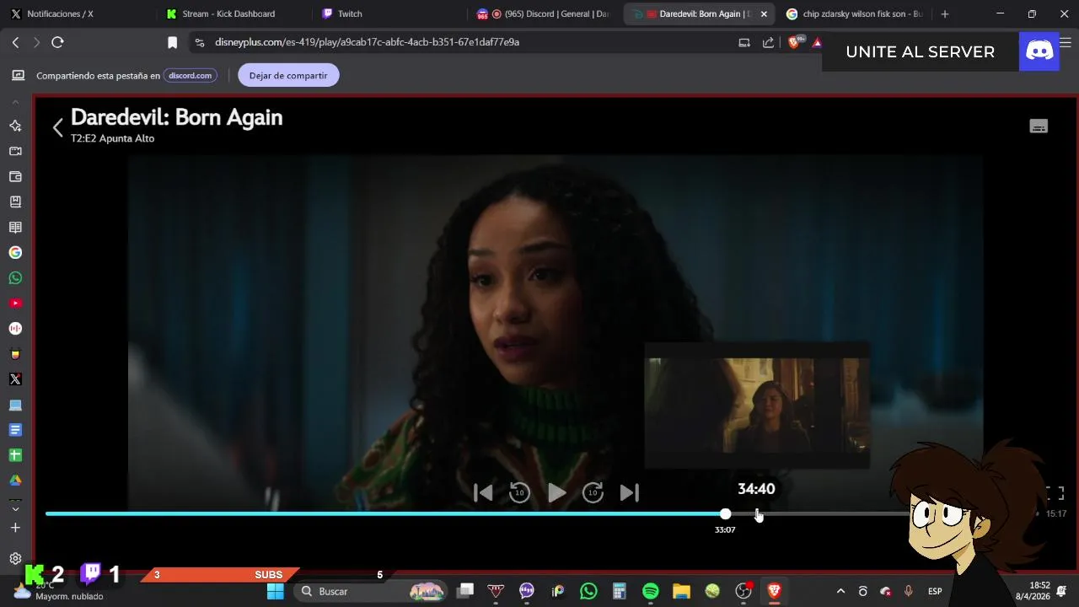Open File Explorer from the taskbar

(681, 591)
